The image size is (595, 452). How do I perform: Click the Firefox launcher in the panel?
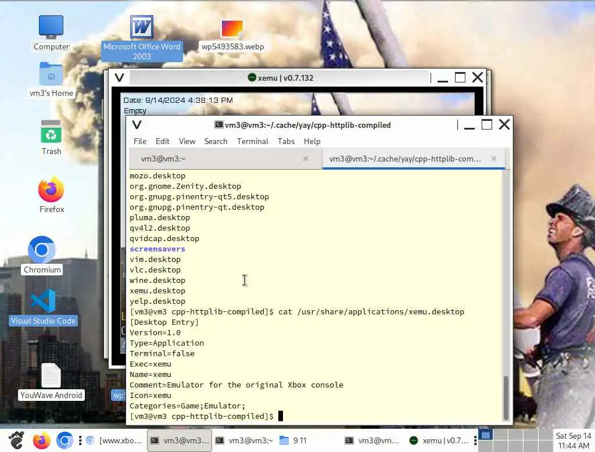(x=41, y=440)
